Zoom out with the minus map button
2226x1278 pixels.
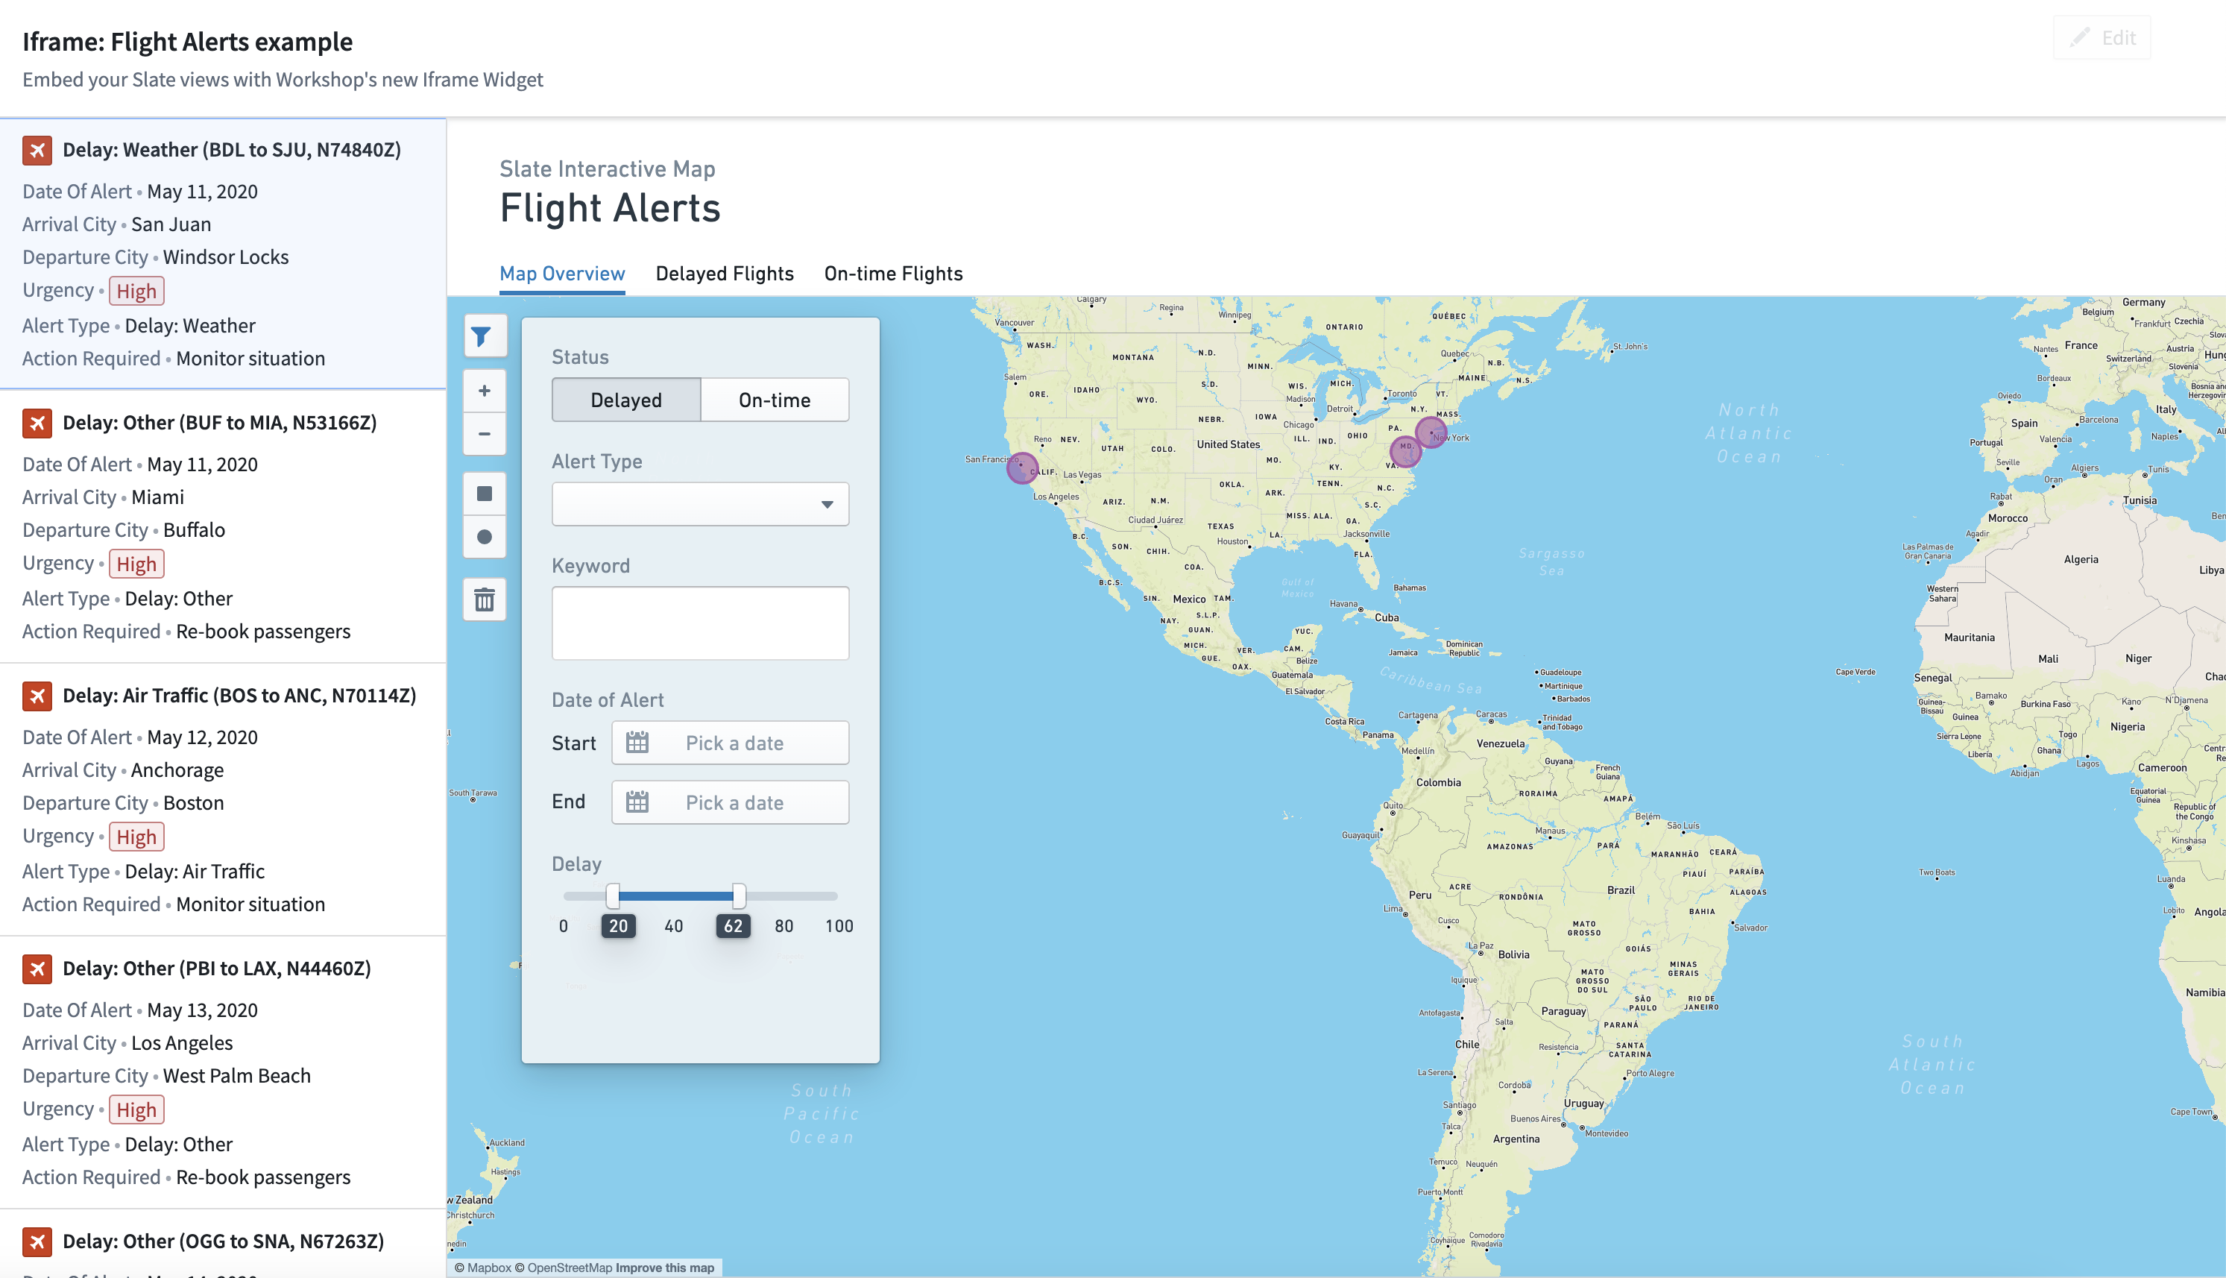tap(485, 434)
